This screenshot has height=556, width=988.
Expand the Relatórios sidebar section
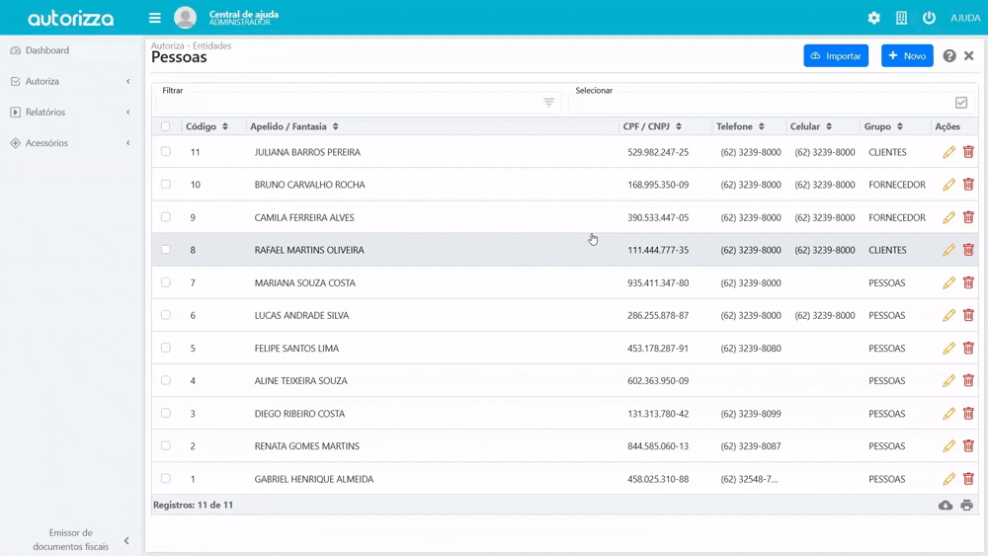(69, 113)
